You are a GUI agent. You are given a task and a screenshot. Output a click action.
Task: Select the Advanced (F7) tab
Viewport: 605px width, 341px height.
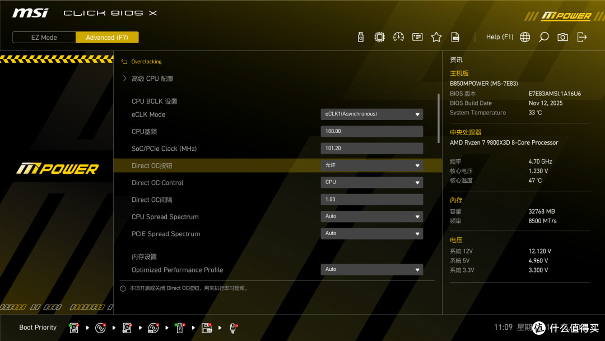[107, 38]
